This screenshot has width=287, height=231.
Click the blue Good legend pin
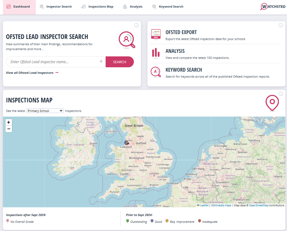[x=152, y=221]
